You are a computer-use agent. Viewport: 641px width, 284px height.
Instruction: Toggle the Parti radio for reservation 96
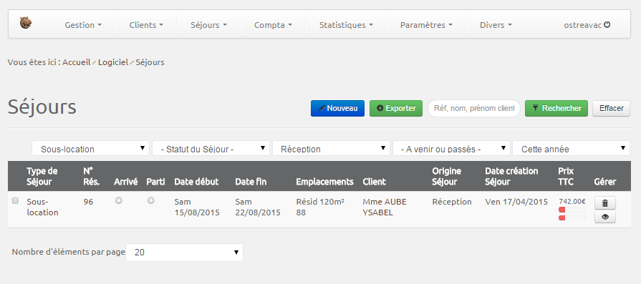pos(151,200)
